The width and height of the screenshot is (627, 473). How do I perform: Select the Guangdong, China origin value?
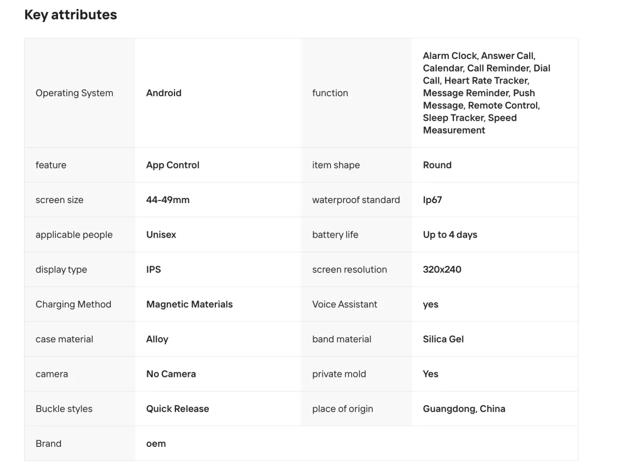click(x=464, y=409)
